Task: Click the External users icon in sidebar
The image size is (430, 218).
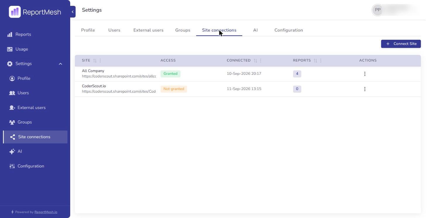Action: click(x=12, y=108)
